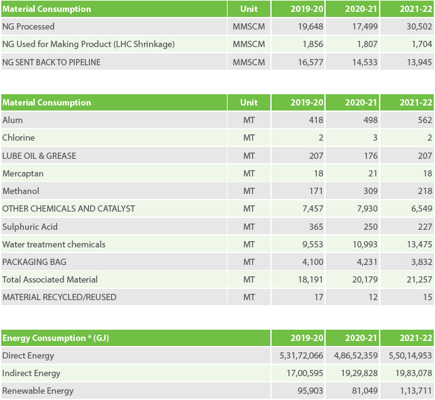This screenshot has width=435, height=400.
Task: Click Material Recycled 2020-21 value 12
Action: tap(373, 297)
